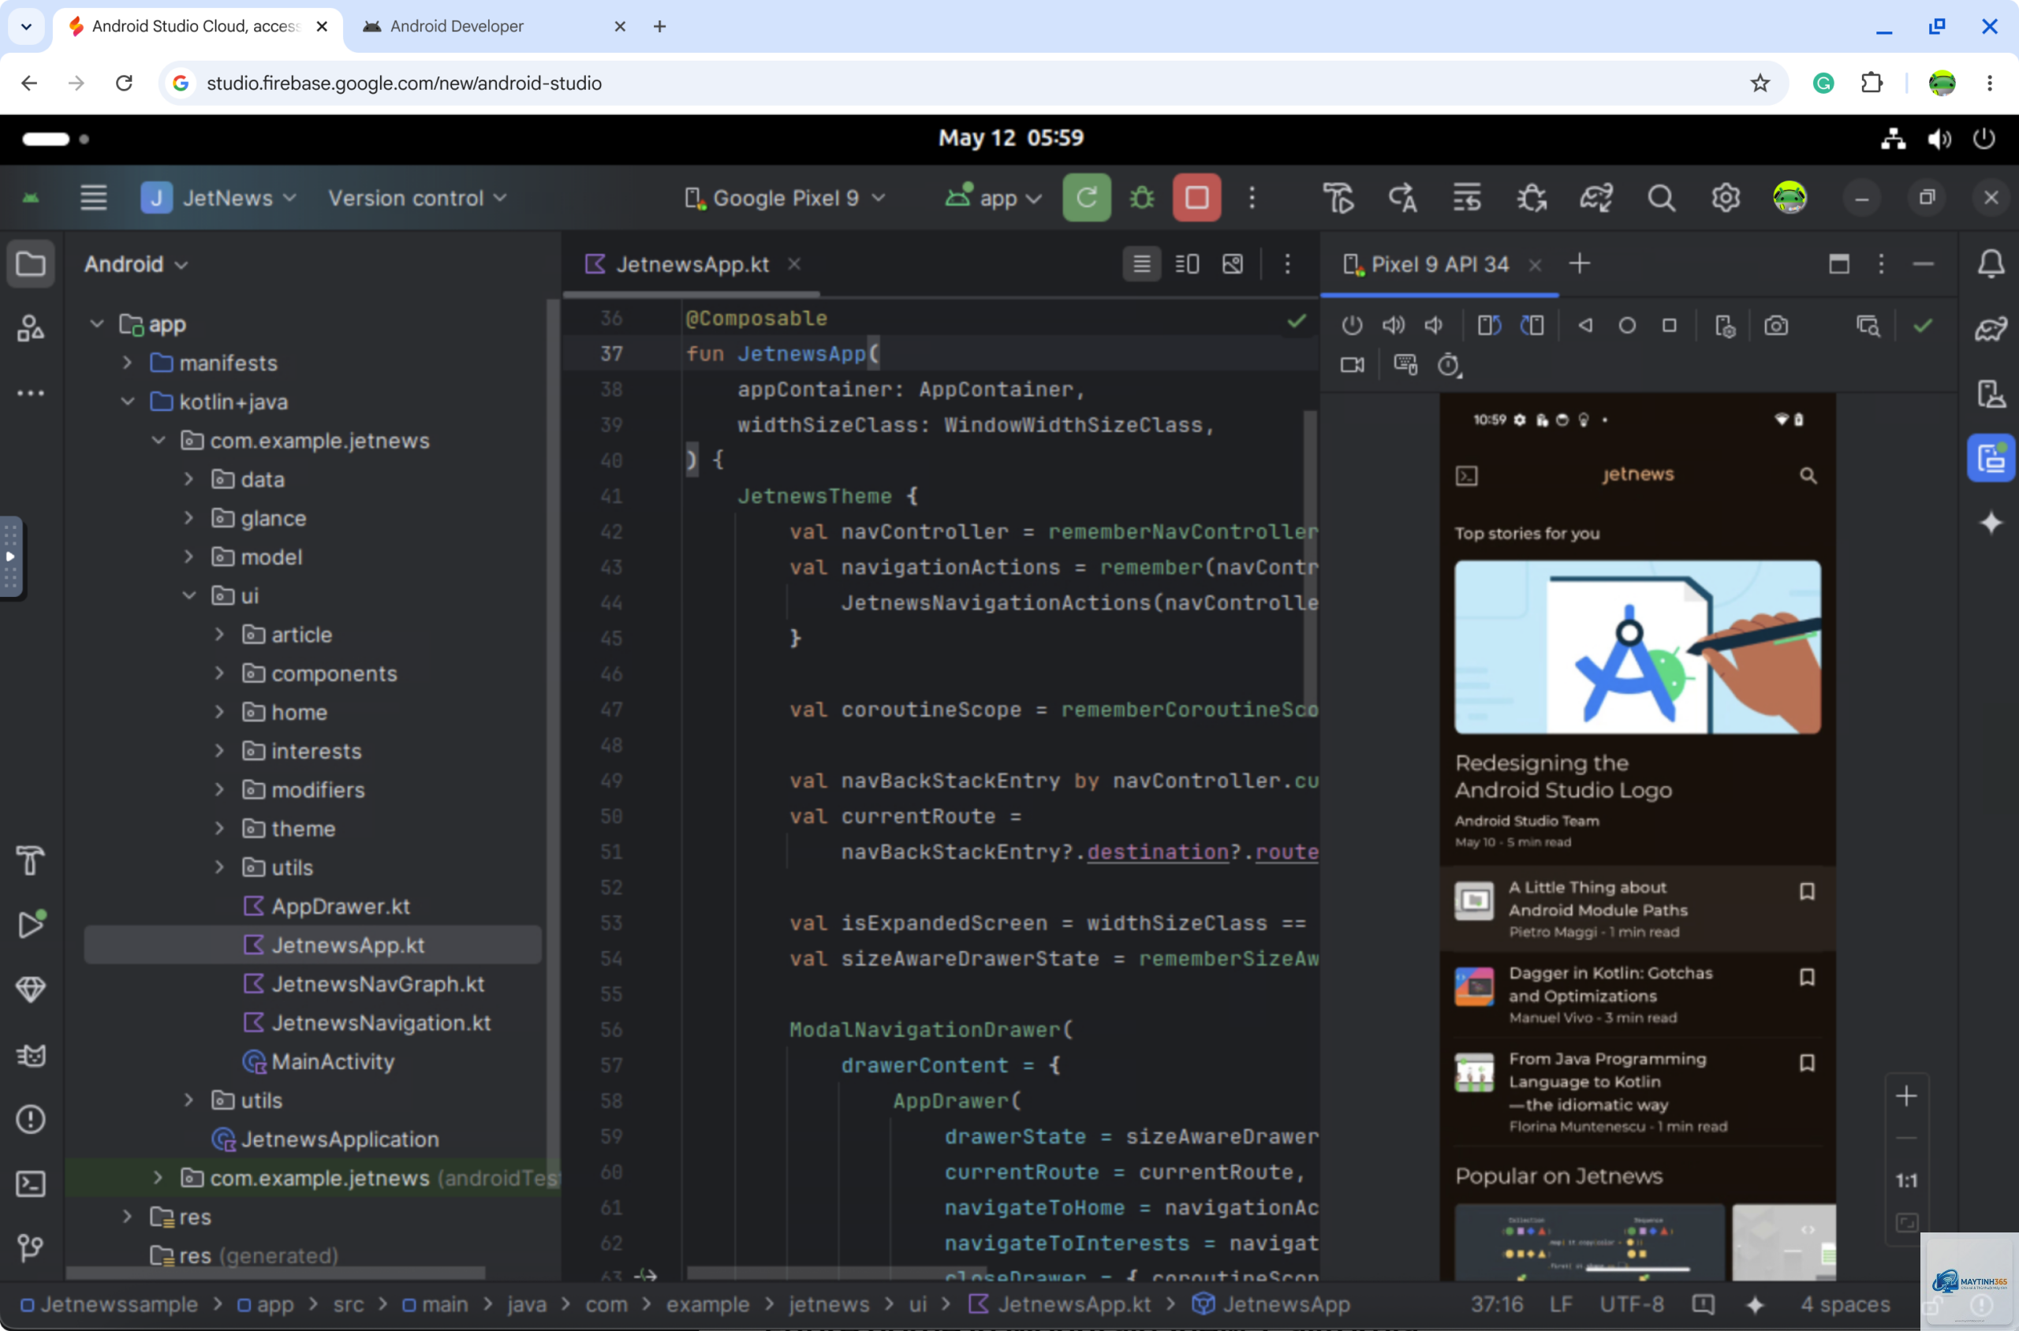Rotate emulator left icon
Screen dimensions: 2019x1331
[1488, 326]
